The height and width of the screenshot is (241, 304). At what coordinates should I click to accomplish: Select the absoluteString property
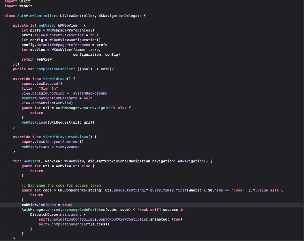129,190
